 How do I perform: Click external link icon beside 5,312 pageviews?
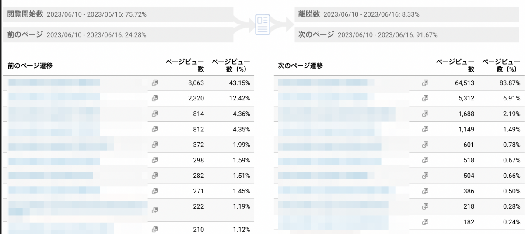coord(425,98)
